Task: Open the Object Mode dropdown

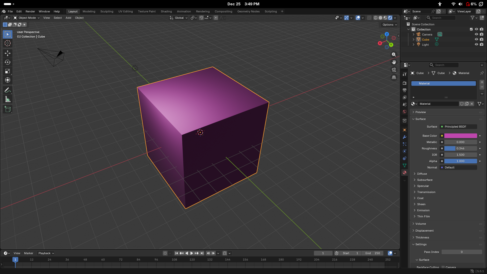Action: 27,18
